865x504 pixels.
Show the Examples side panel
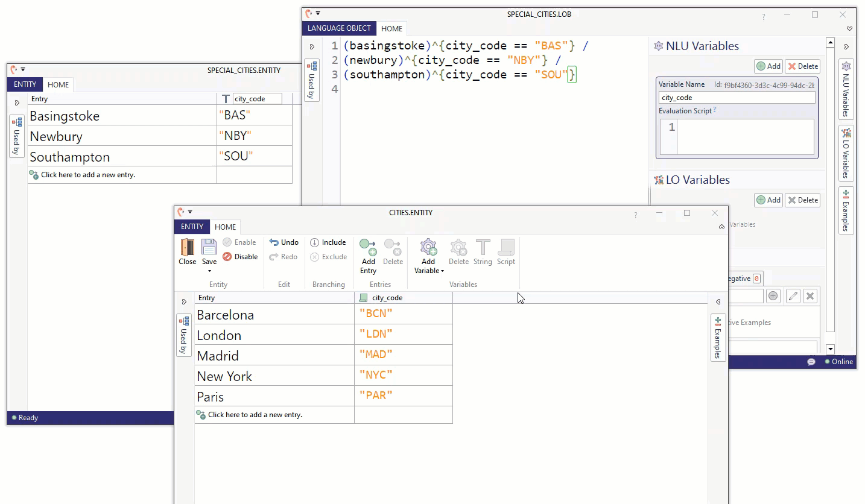(718, 338)
